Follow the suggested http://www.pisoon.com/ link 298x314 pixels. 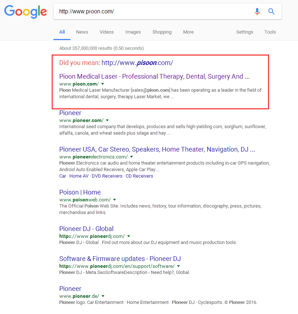coord(137,63)
